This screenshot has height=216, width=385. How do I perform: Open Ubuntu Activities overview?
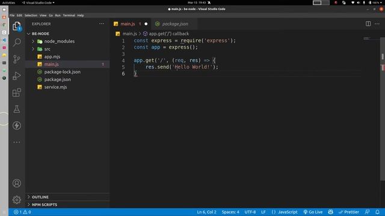(x=8, y=2)
